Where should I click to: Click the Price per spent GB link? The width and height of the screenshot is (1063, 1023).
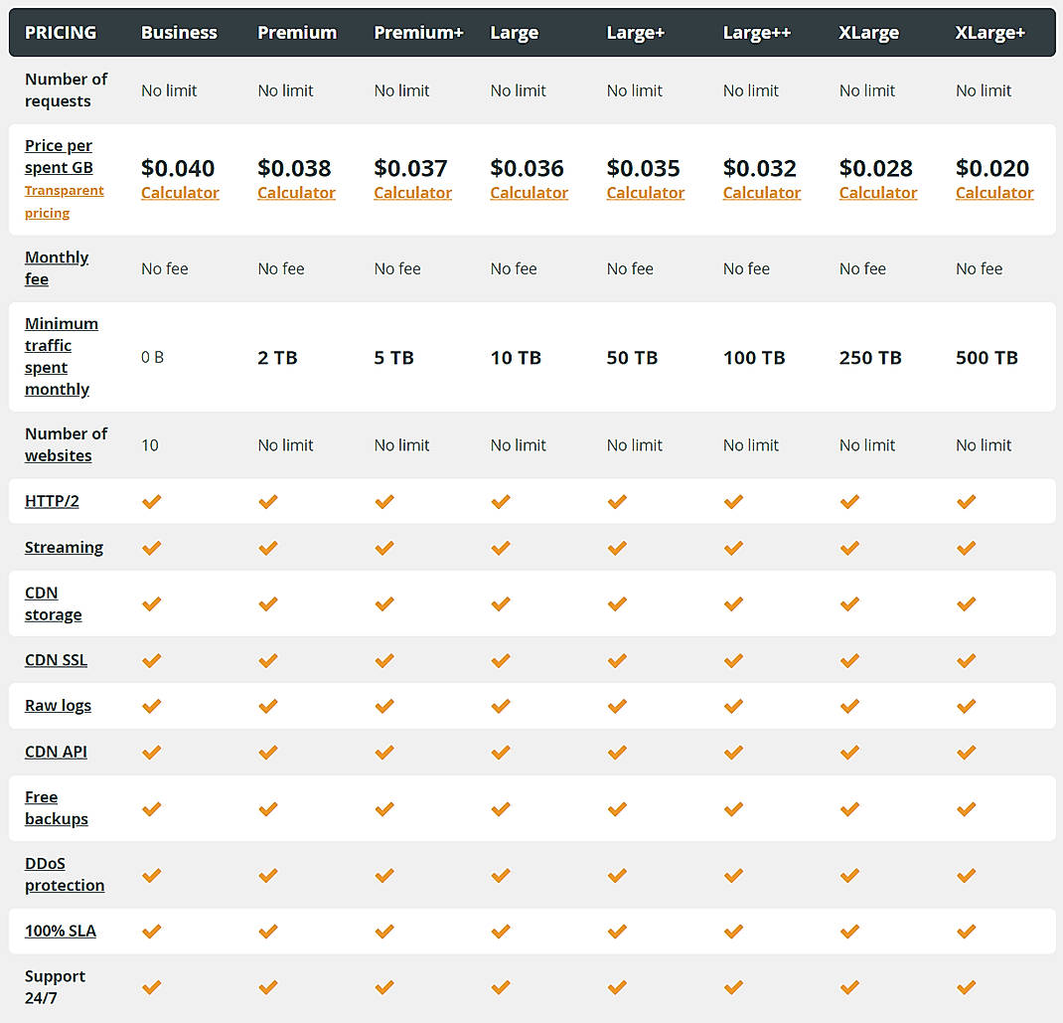[59, 156]
